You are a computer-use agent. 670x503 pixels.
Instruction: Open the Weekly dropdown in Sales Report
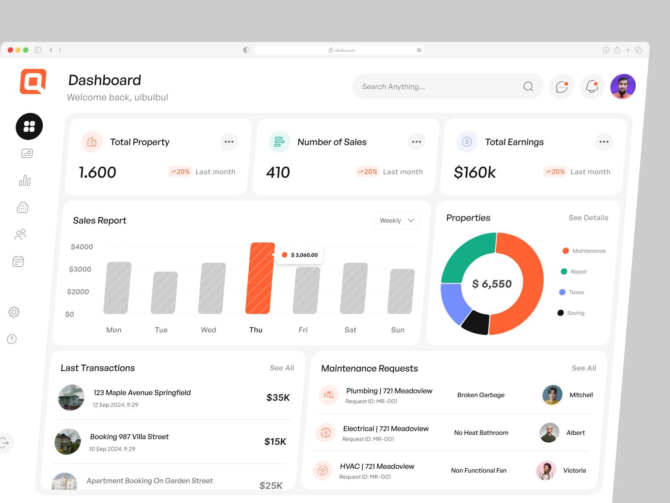click(x=396, y=220)
